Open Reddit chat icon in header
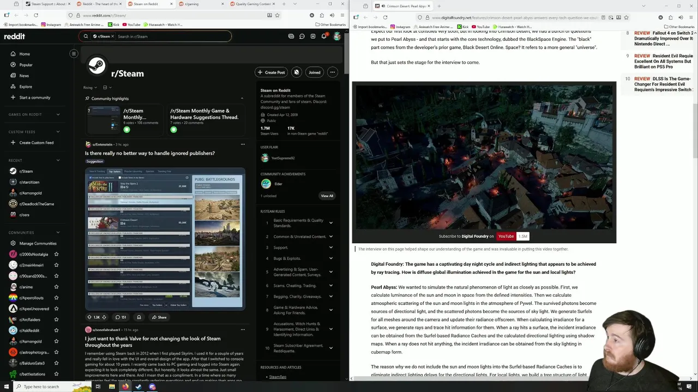698x392 pixels. tap(302, 36)
